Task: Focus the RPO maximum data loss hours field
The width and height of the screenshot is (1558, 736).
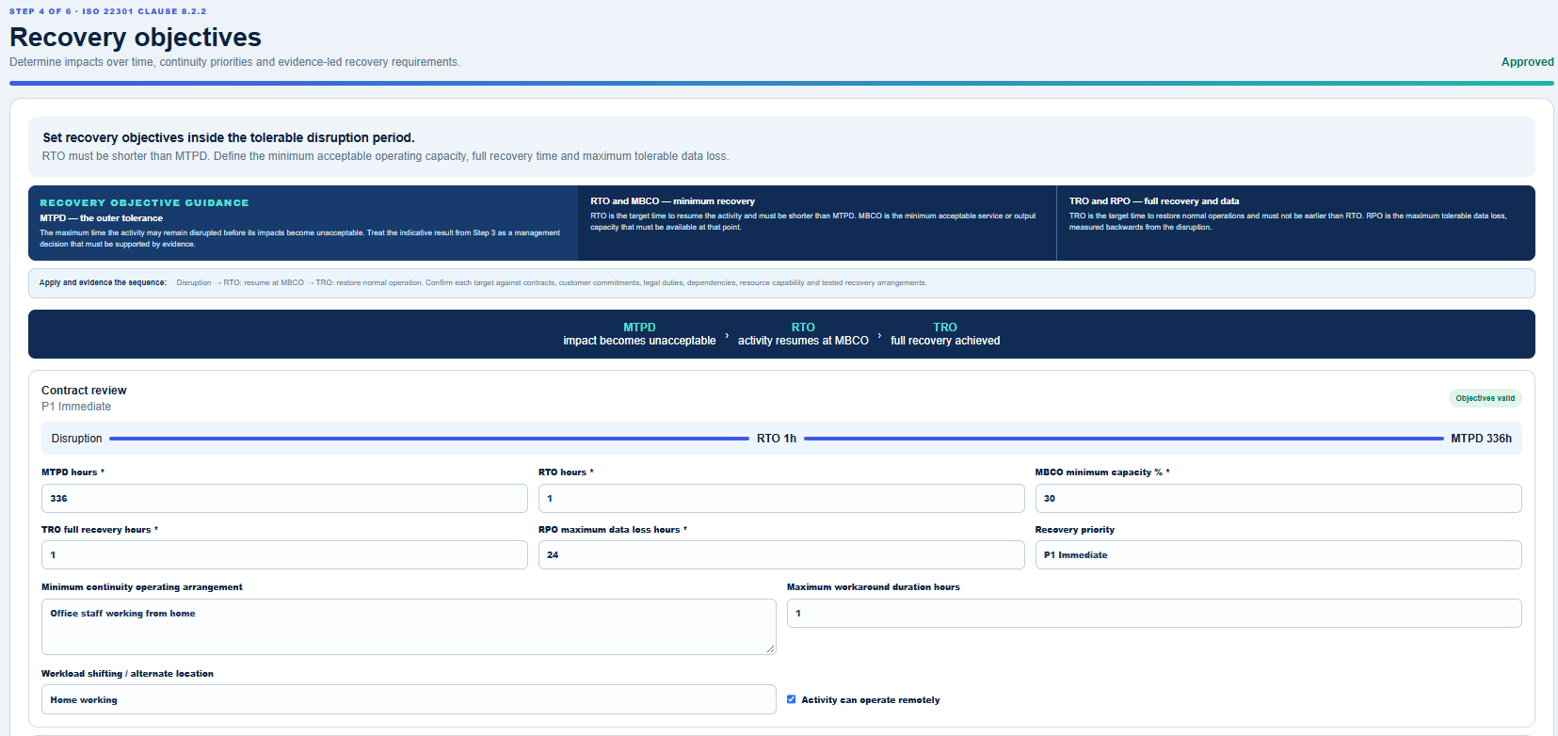Action: (x=781, y=554)
